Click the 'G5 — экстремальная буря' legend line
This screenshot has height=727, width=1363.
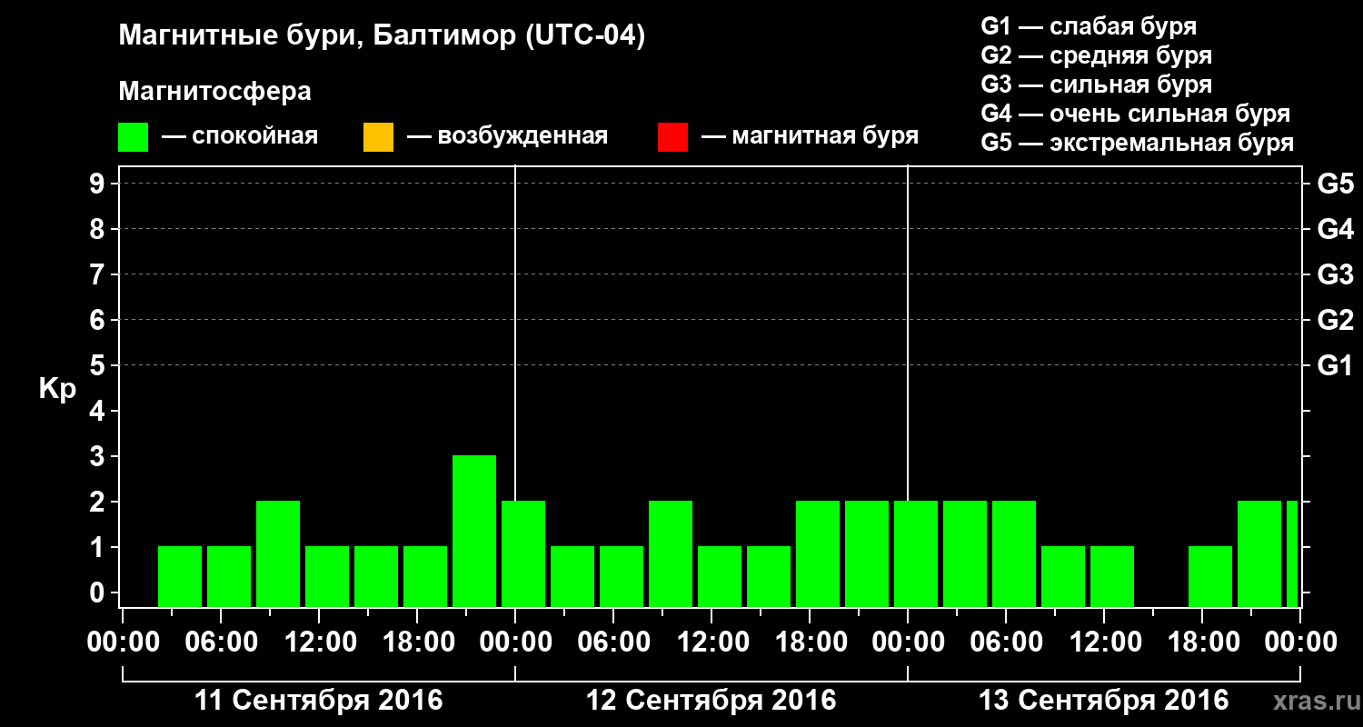pyautogui.click(x=1137, y=143)
